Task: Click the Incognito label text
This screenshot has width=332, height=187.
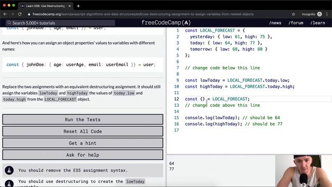Action: (x=308, y=14)
